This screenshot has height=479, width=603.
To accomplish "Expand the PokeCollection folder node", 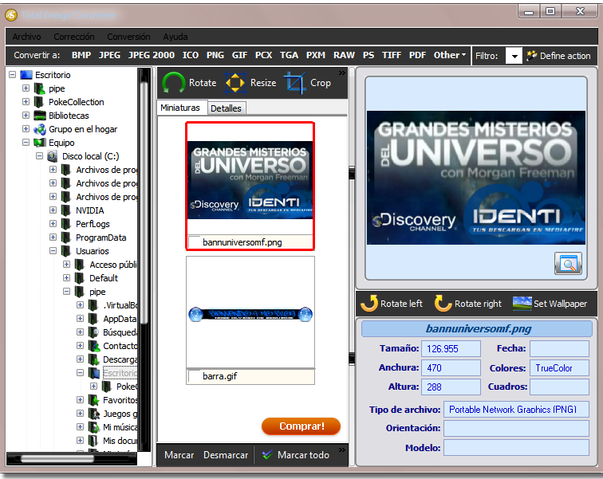I will [x=26, y=102].
